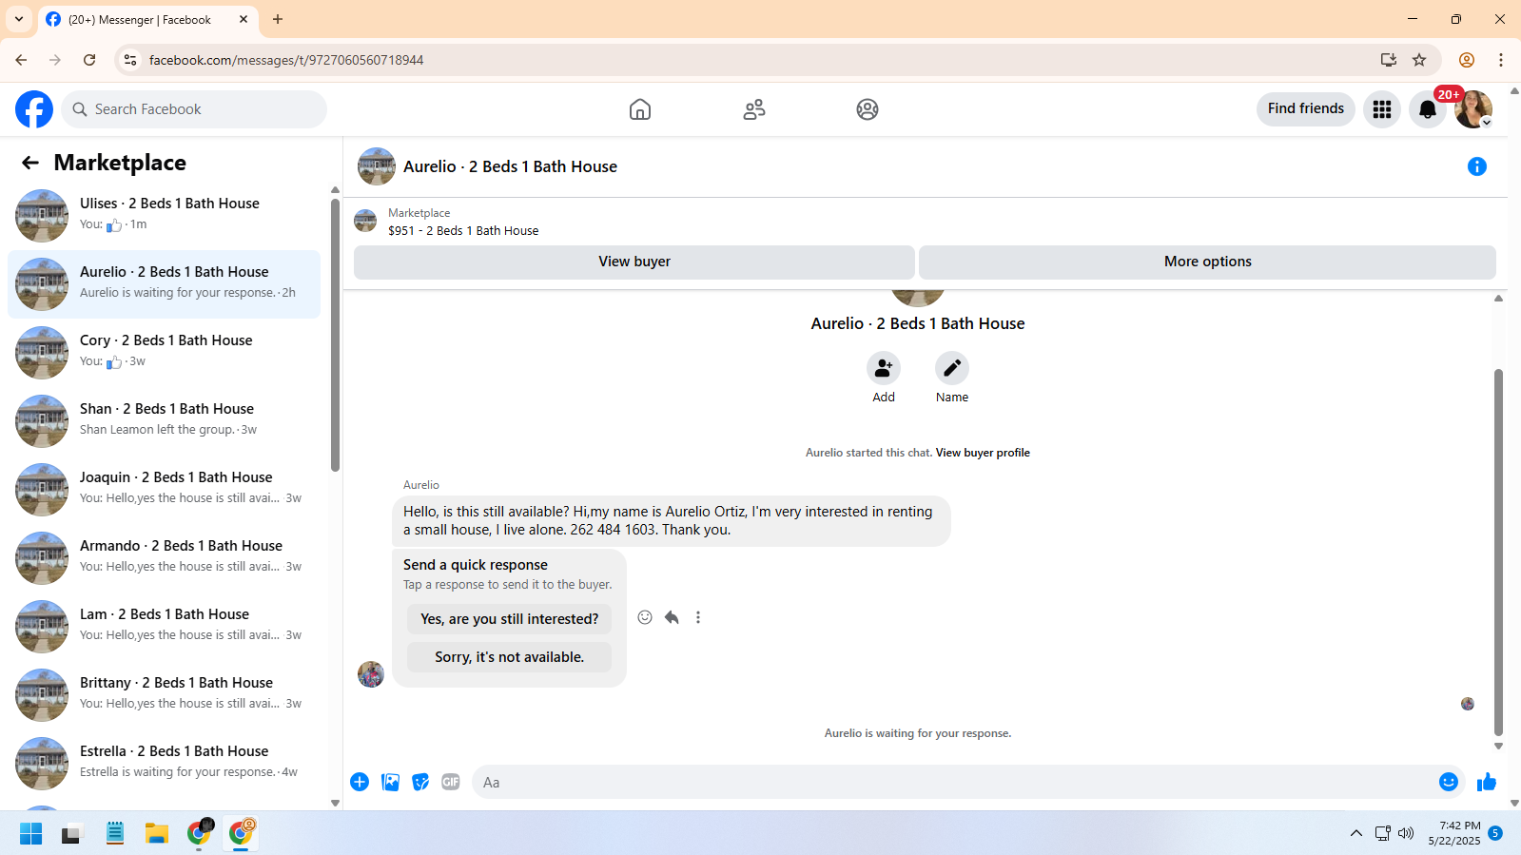Open the Shan 2 Beds 1 Bath House chat

(164, 420)
